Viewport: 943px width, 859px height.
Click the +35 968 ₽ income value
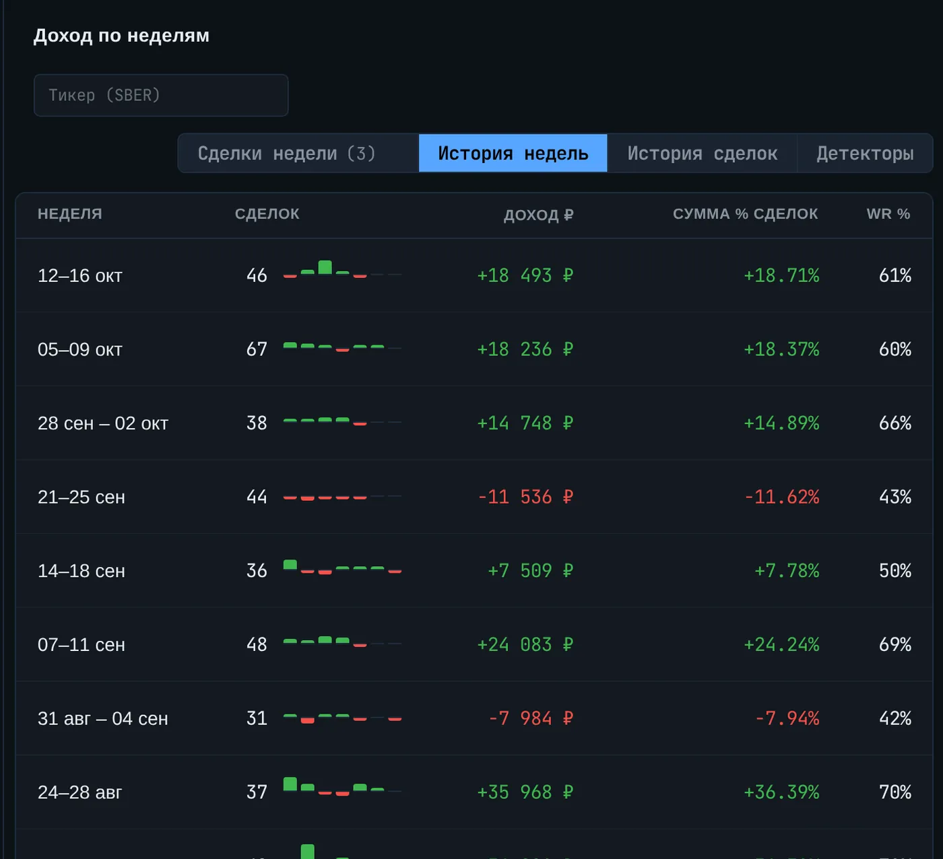click(x=525, y=792)
